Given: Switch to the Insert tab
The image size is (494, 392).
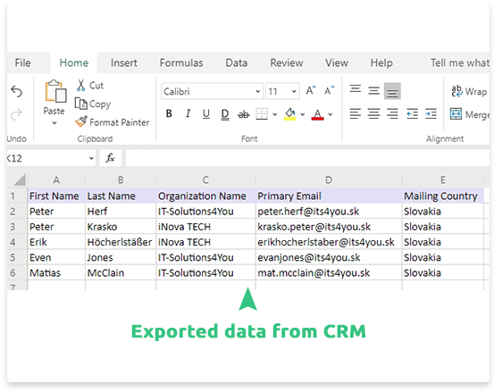Looking at the screenshot, I should (x=124, y=63).
